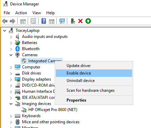Select HP Officejet Pro 8600 (NET) label
151x128 pixels.
click(53, 110)
